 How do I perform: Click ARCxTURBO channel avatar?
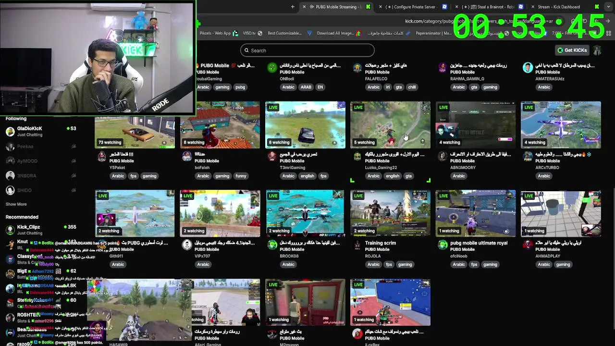[x=528, y=156]
